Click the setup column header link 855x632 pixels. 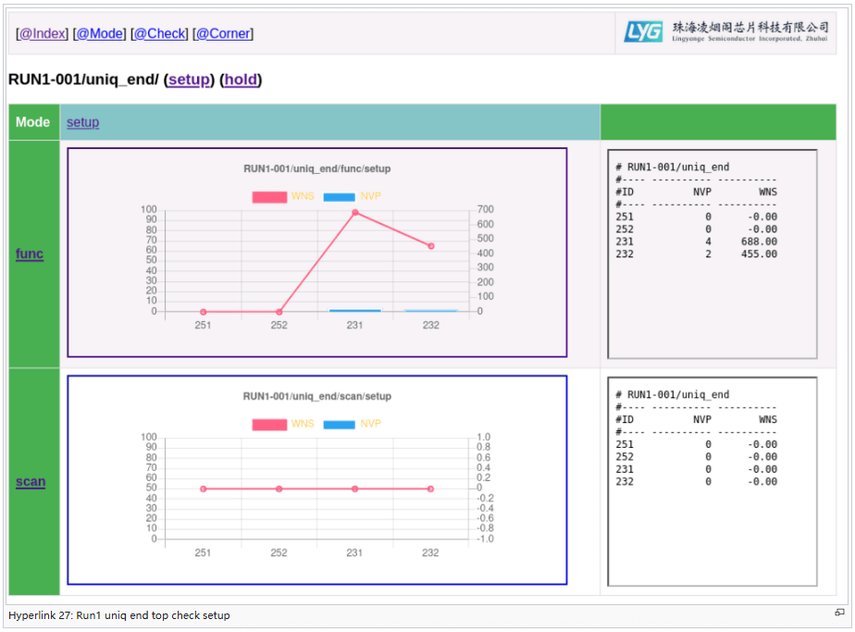tap(82, 122)
